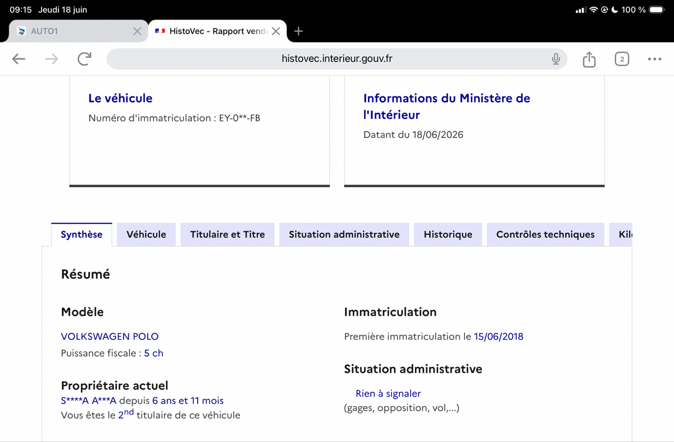Add a new browser tab
The image size is (674, 442).
tap(299, 31)
